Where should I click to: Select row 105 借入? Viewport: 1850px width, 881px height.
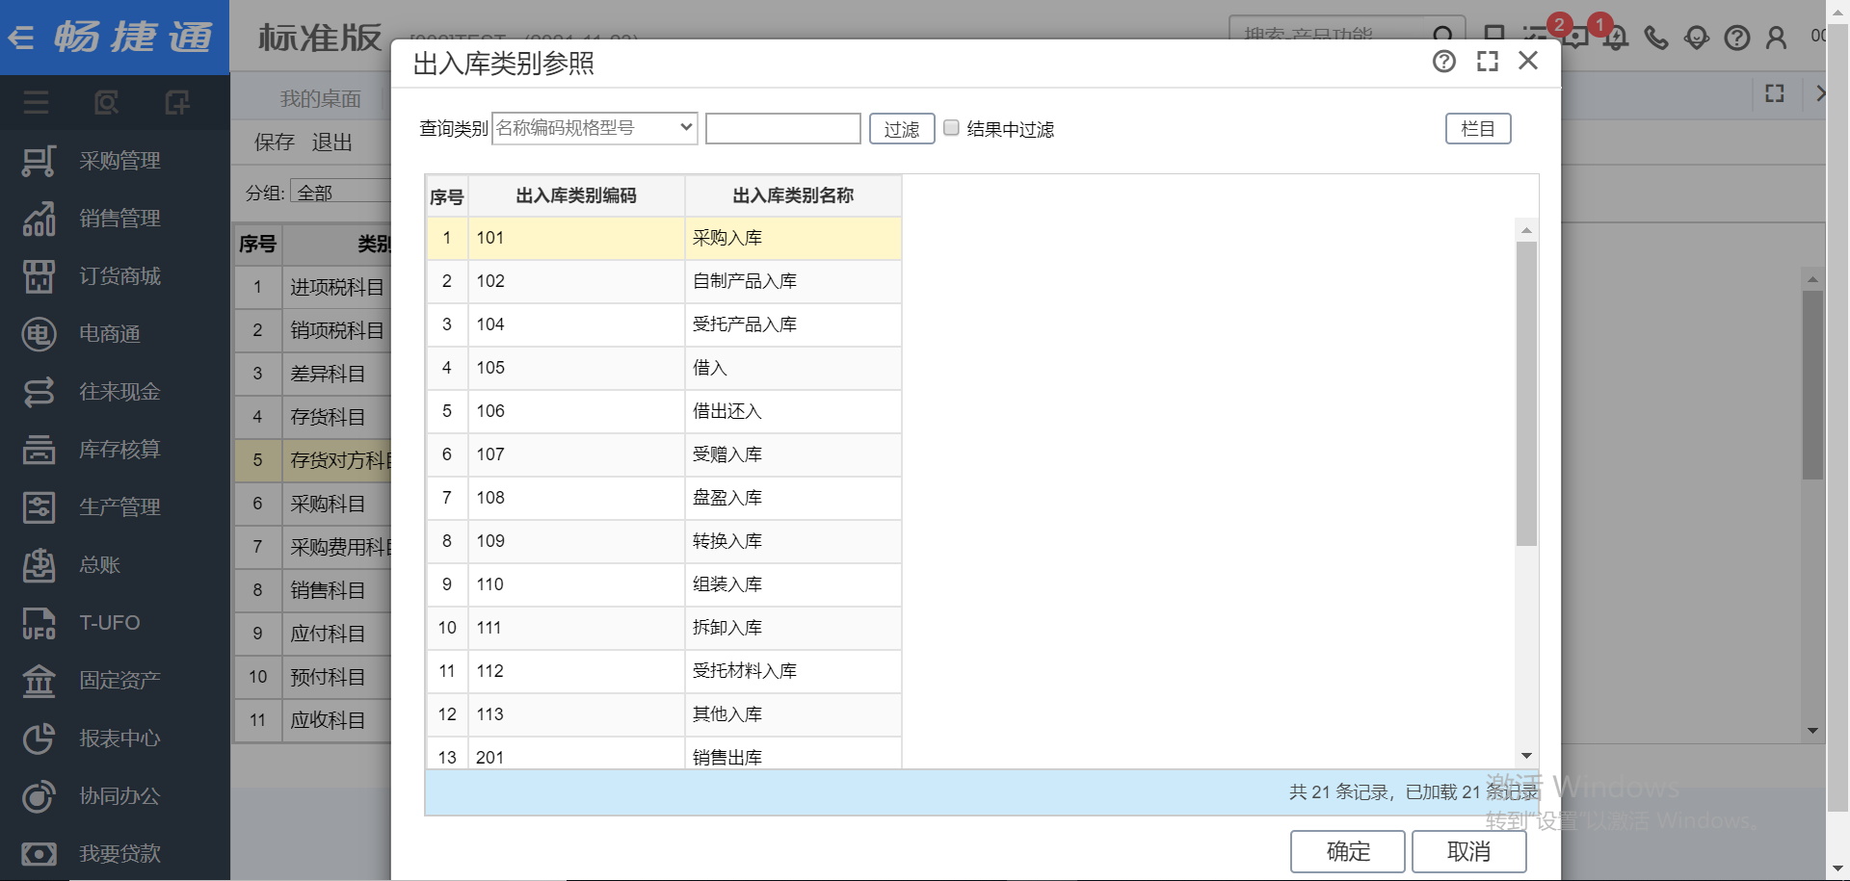[664, 368]
